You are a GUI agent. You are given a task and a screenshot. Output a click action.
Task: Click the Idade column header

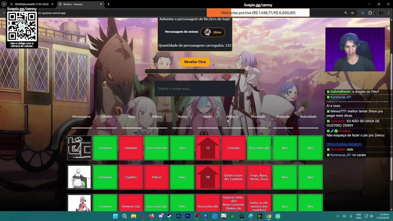click(x=208, y=117)
